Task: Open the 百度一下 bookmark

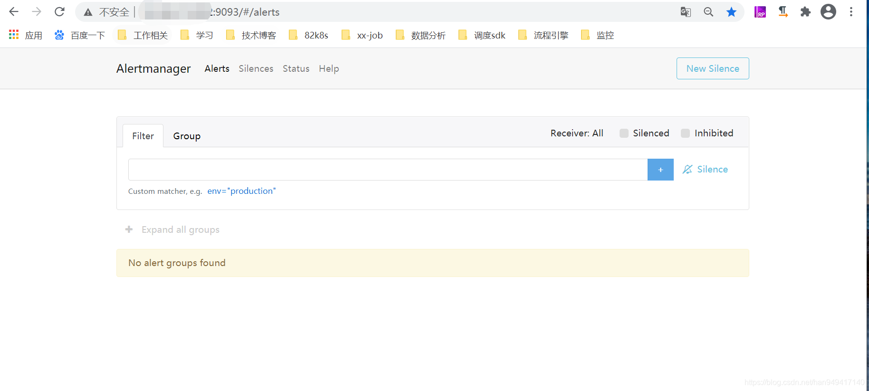Action: coord(80,35)
